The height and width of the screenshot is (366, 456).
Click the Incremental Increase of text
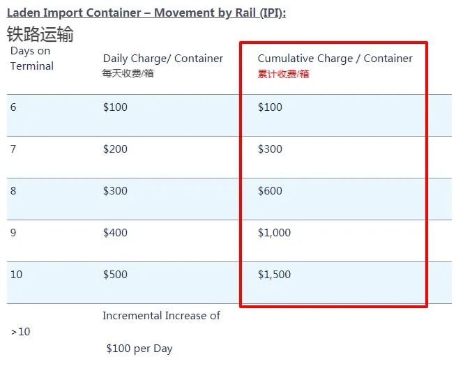tap(161, 316)
